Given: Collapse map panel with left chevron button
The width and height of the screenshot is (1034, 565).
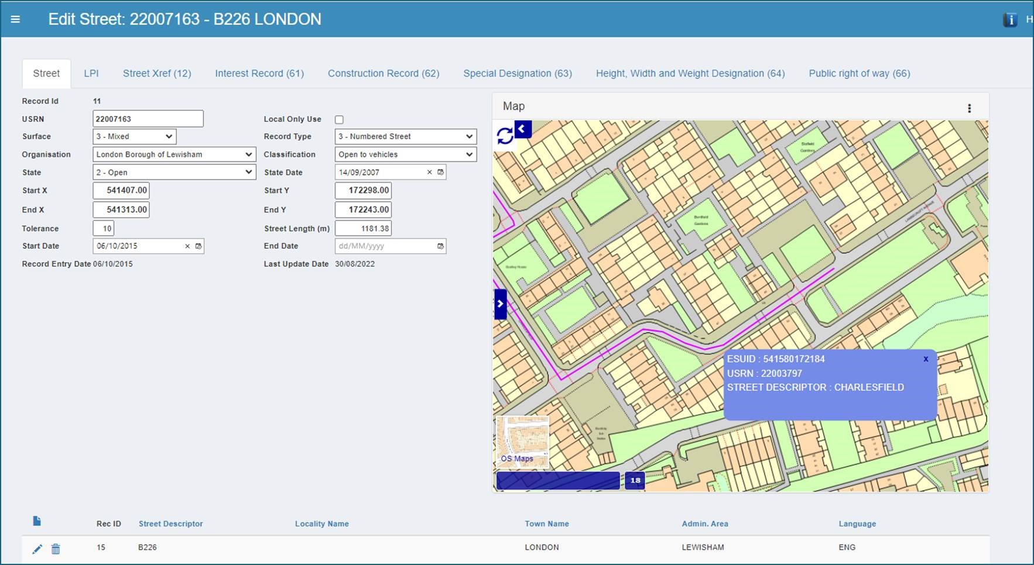Looking at the screenshot, I should point(523,129).
